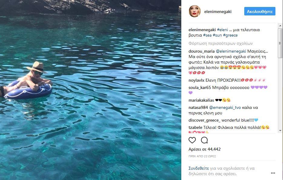Click the elenimenegaki profile avatar

[195, 11]
